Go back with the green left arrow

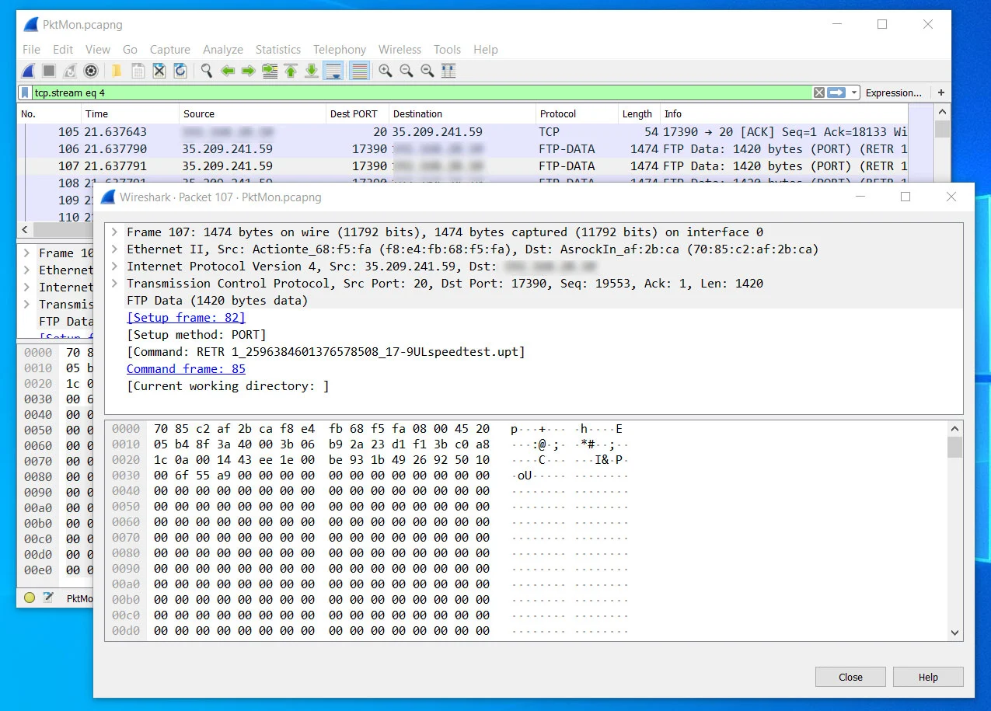click(228, 71)
